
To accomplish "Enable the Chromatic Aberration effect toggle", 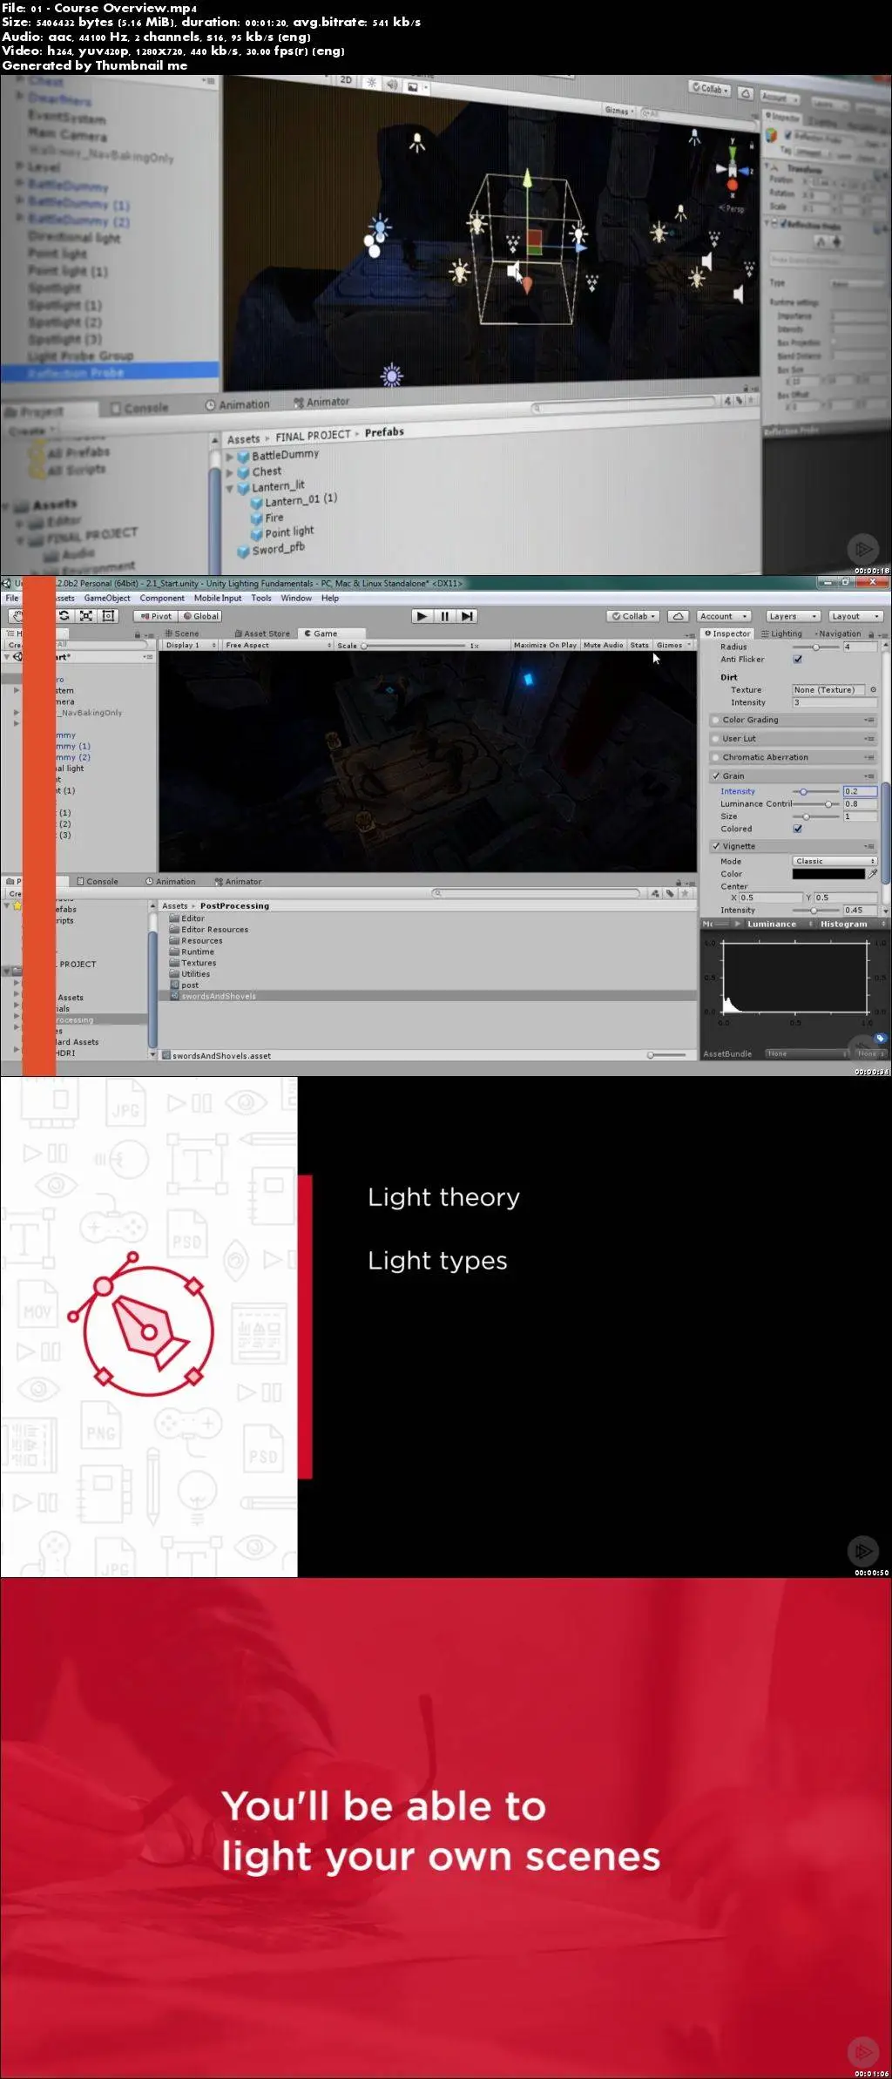I will (x=716, y=757).
